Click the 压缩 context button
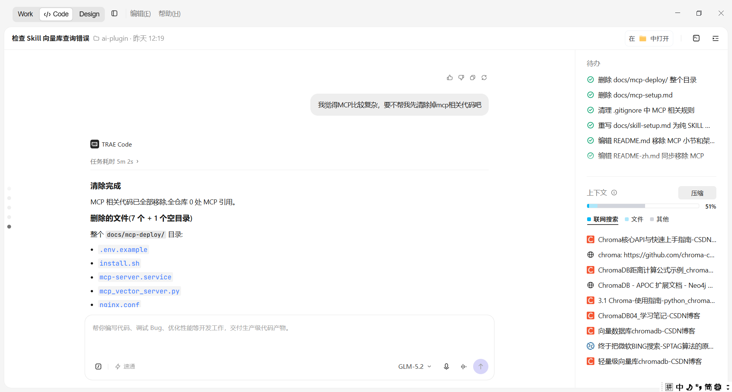This screenshot has height=392, width=732. [697, 193]
